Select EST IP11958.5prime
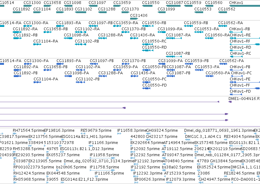The image size is (260, 184). [104, 155]
